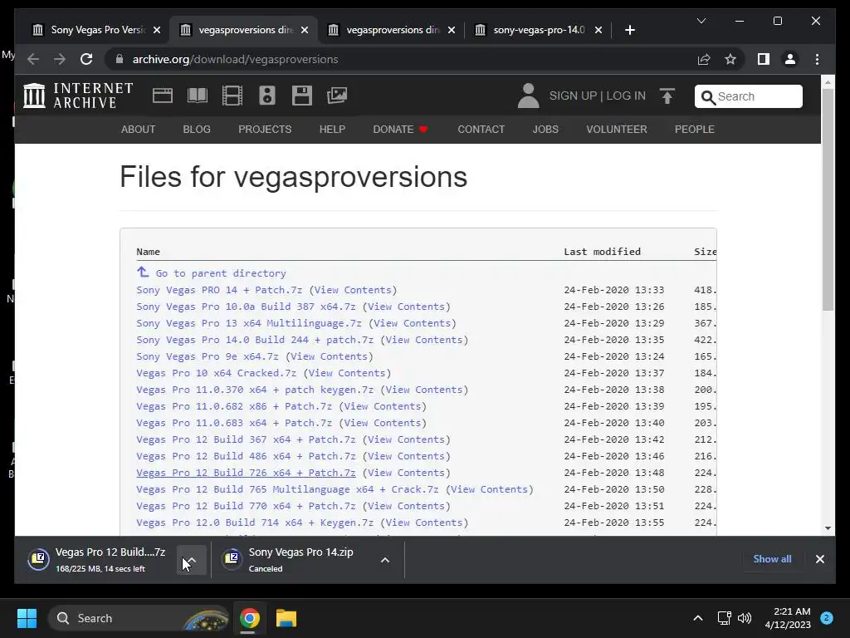Open the clock showing 2:21 AM
This screenshot has height=638, width=850.
pyautogui.click(x=788, y=618)
